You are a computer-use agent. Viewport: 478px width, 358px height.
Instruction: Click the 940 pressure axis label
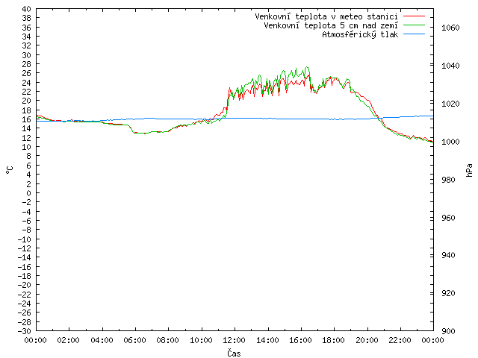click(x=448, y=255)
